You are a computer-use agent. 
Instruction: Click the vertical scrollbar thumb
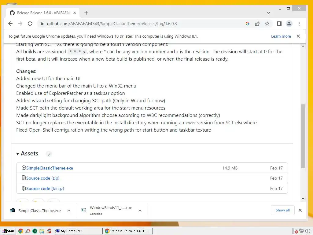point(303,136)
